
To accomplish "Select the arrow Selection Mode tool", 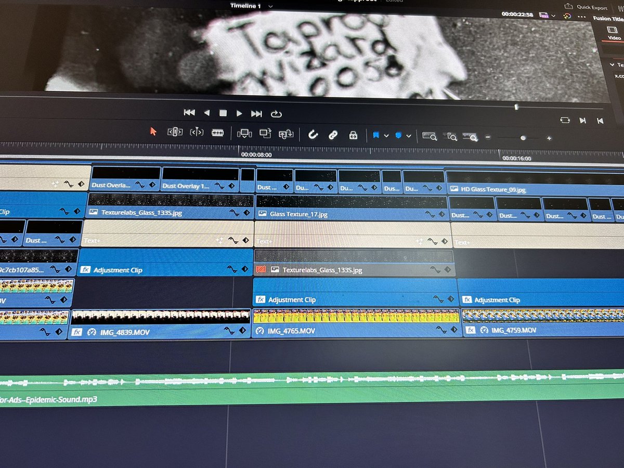I will click(153, 132).
